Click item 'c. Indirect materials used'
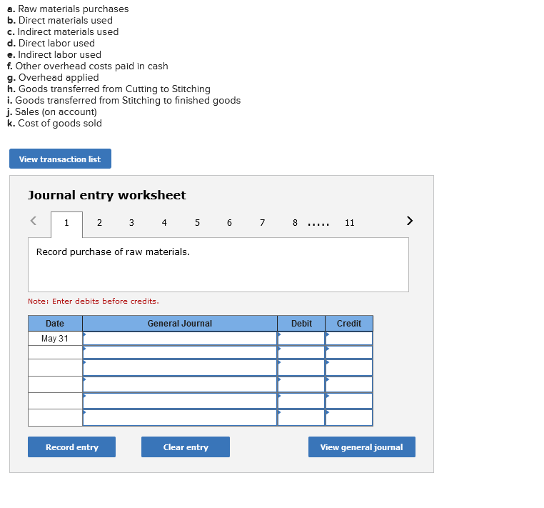The width and height of the screenshot is (544, 508). 63,32
